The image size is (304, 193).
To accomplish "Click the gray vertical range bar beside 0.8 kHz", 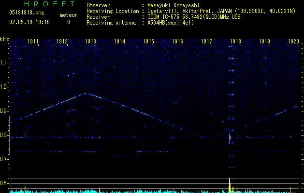I will 9,135.
